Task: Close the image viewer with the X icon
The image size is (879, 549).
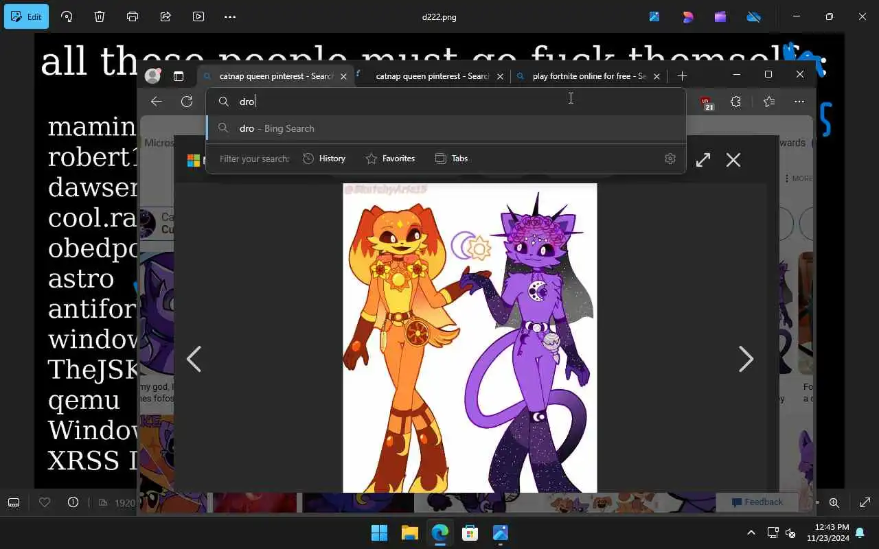Action: click(x=733, y=160)
